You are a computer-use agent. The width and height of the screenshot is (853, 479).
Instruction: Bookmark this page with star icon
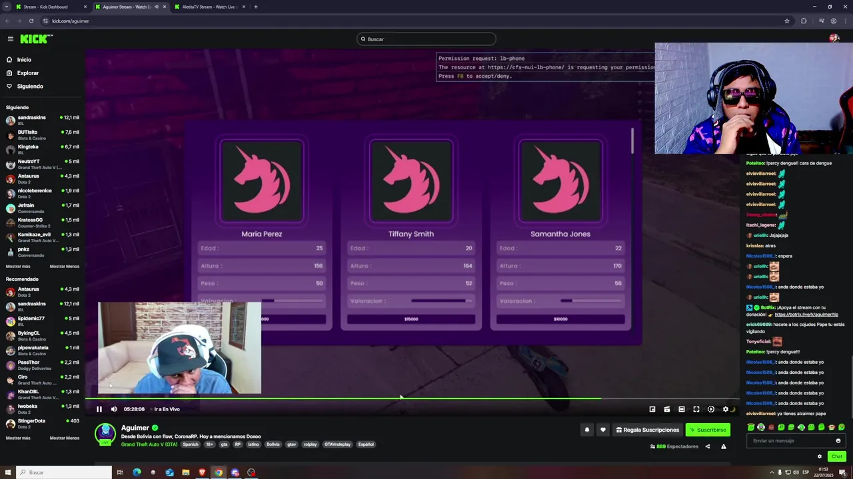coord(787,21)
